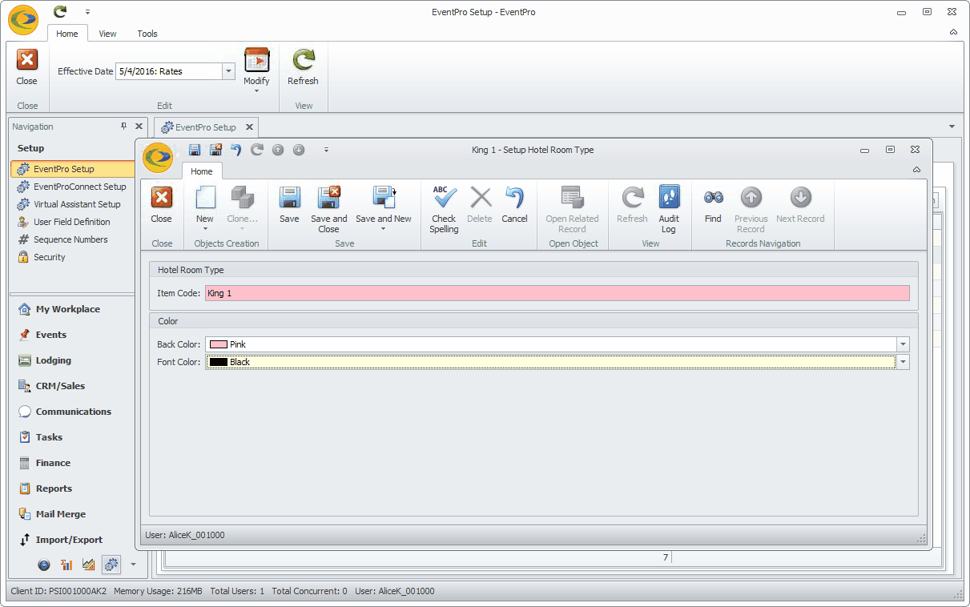Open navigation footer overflow arrow
970x607 pixels.
pos(133,565)
